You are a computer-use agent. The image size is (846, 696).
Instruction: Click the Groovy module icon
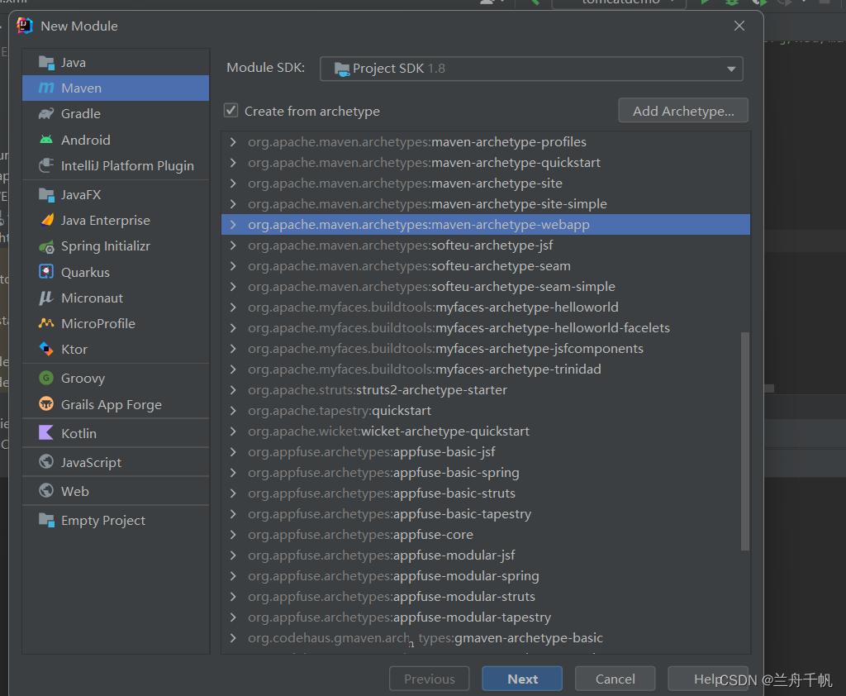[46, 379]
